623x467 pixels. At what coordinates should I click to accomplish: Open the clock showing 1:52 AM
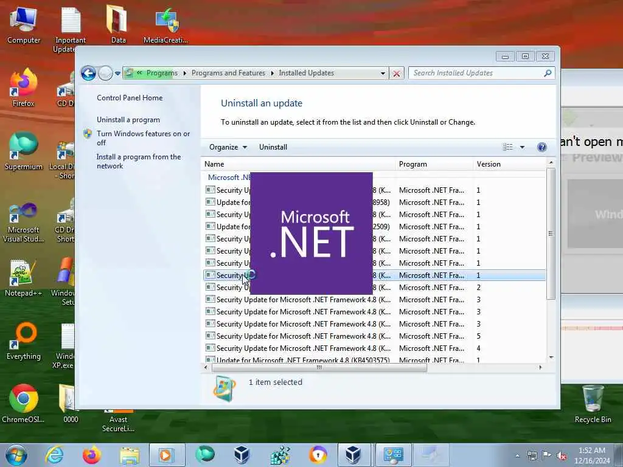point(592,455)
